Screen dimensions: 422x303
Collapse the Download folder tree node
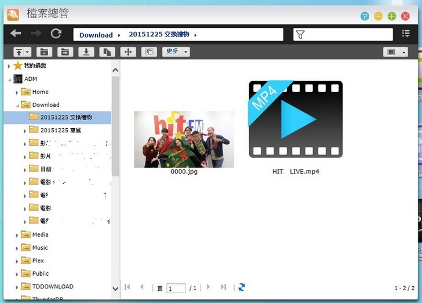[x=17, y=105]
